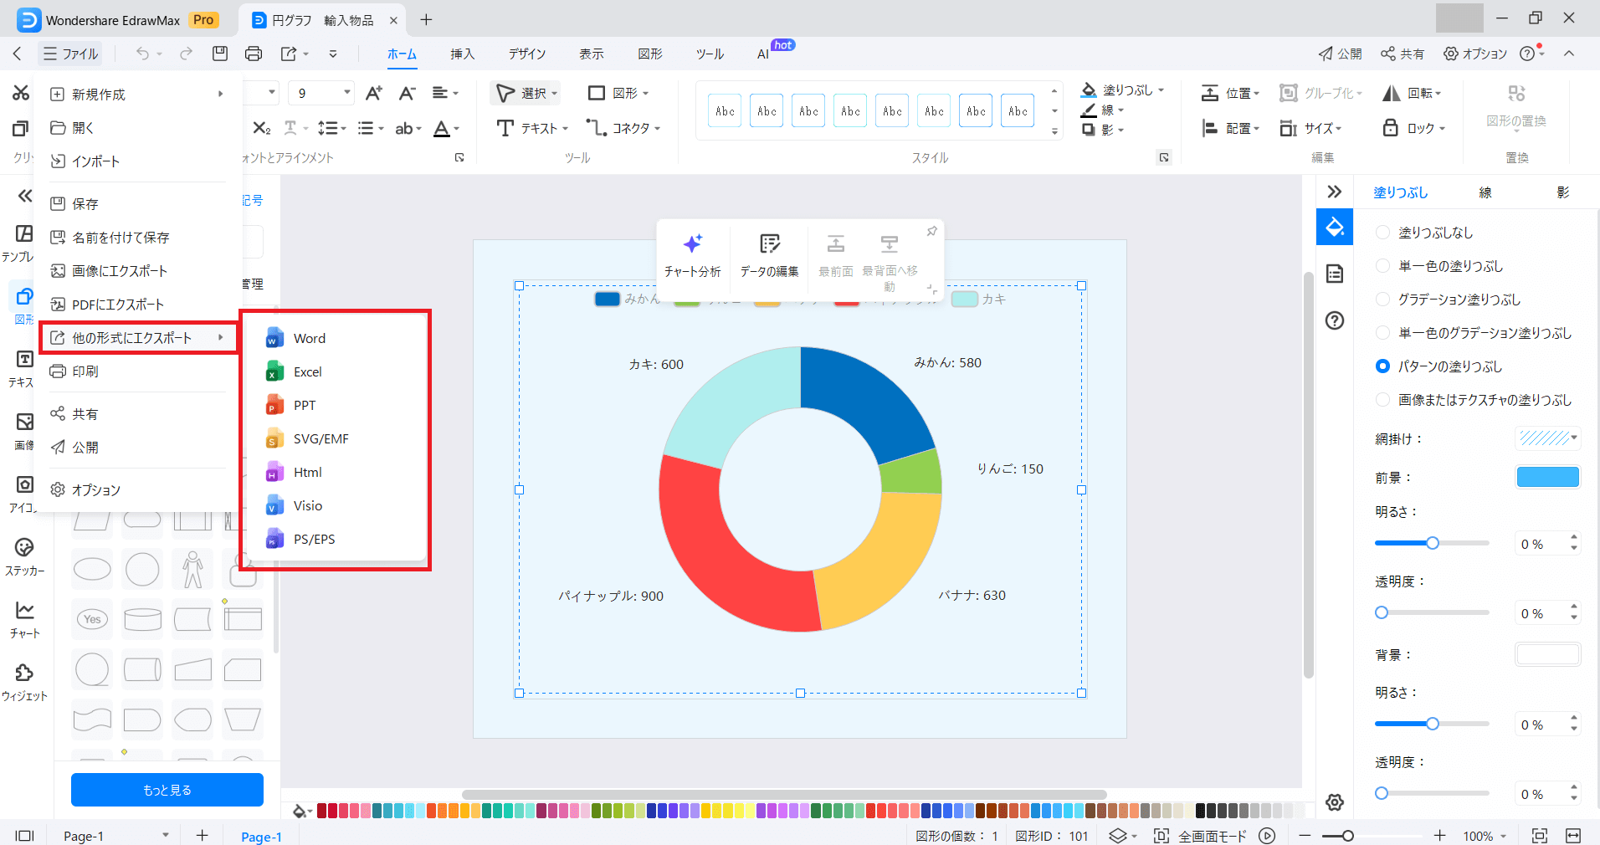Click the undo arrow icon
The width and height of the screenshot is (1600, 845).
coord(142,54)
